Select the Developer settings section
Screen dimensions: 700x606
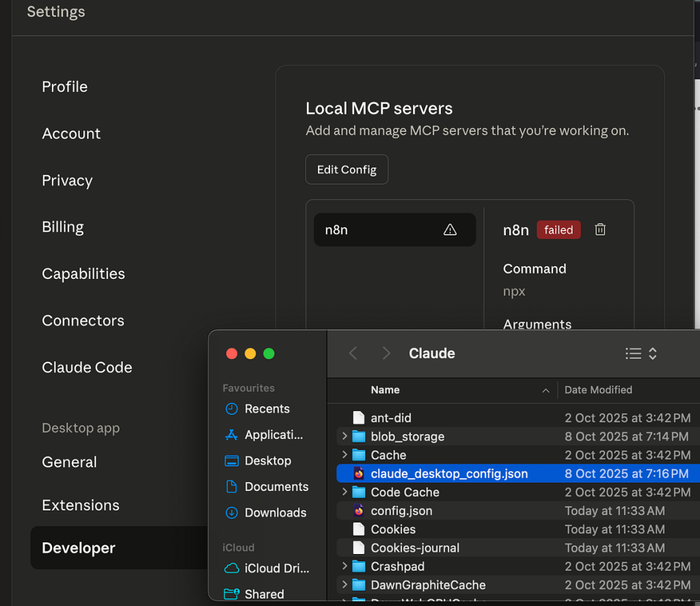pyautogui.click(x=119, y=547)
